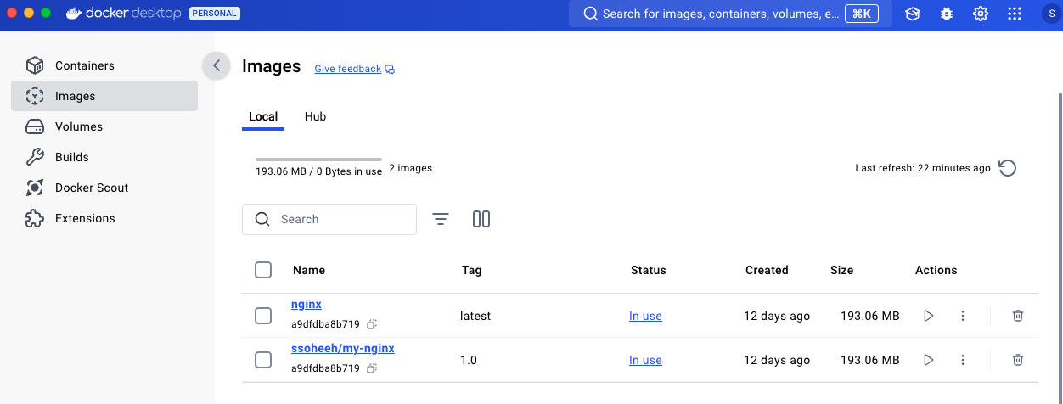
Task: Open more actions for nginx
Action: (963, 316)
